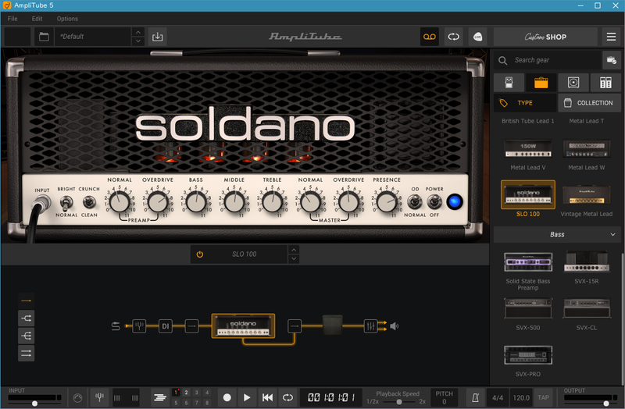Toggle the CRUNCH/CLEAN switch on amp
The height and width of the screenshot is (409, 625).
point(89,202)
